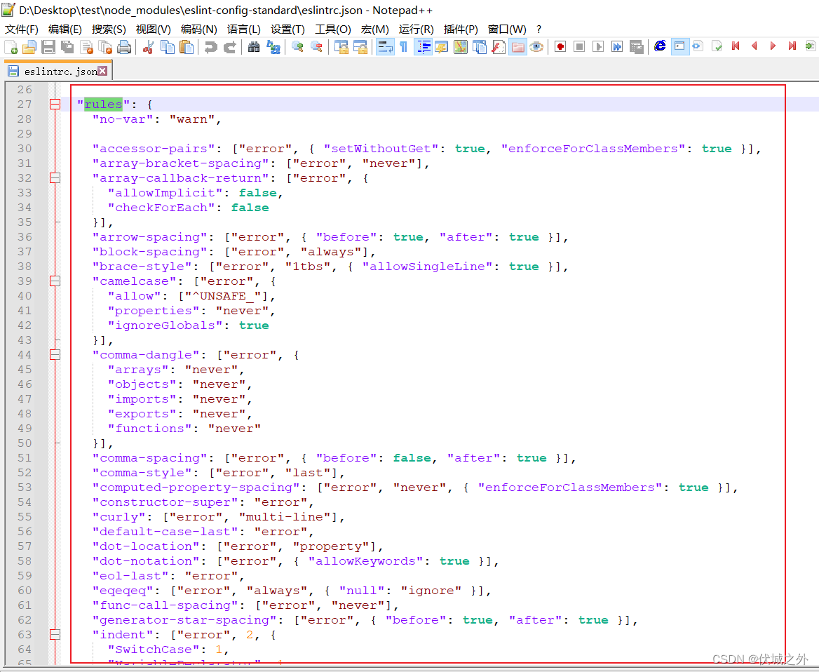Close the eslintrc.json tab
The height and width of the screenshot is (672, 819).
102,71
